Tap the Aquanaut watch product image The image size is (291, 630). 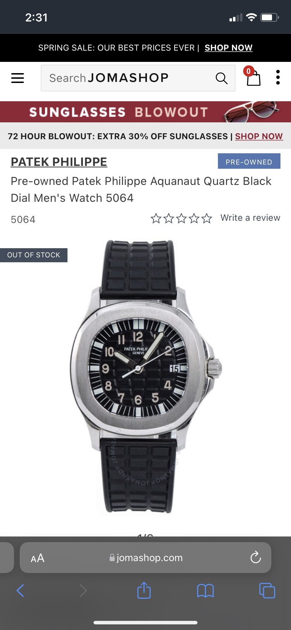[x=145, y=378]
